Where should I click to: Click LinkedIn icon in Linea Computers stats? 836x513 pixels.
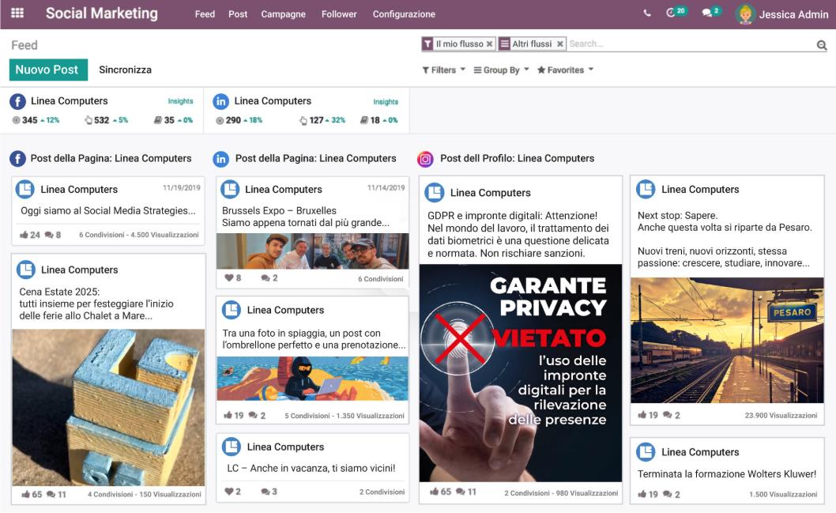221,101
